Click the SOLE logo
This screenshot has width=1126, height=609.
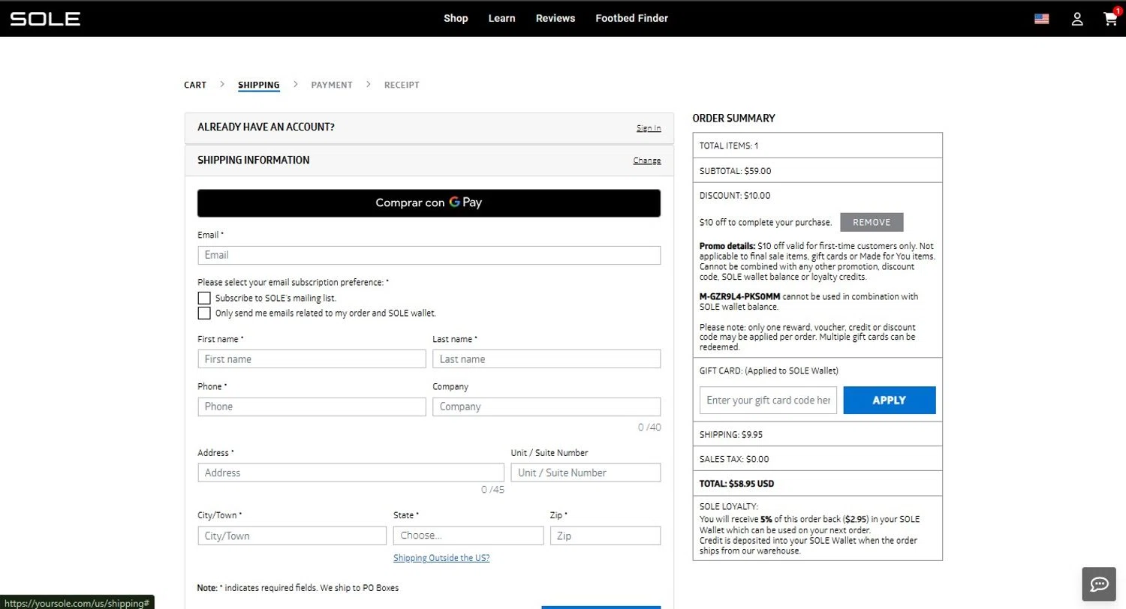click(45, 19)
